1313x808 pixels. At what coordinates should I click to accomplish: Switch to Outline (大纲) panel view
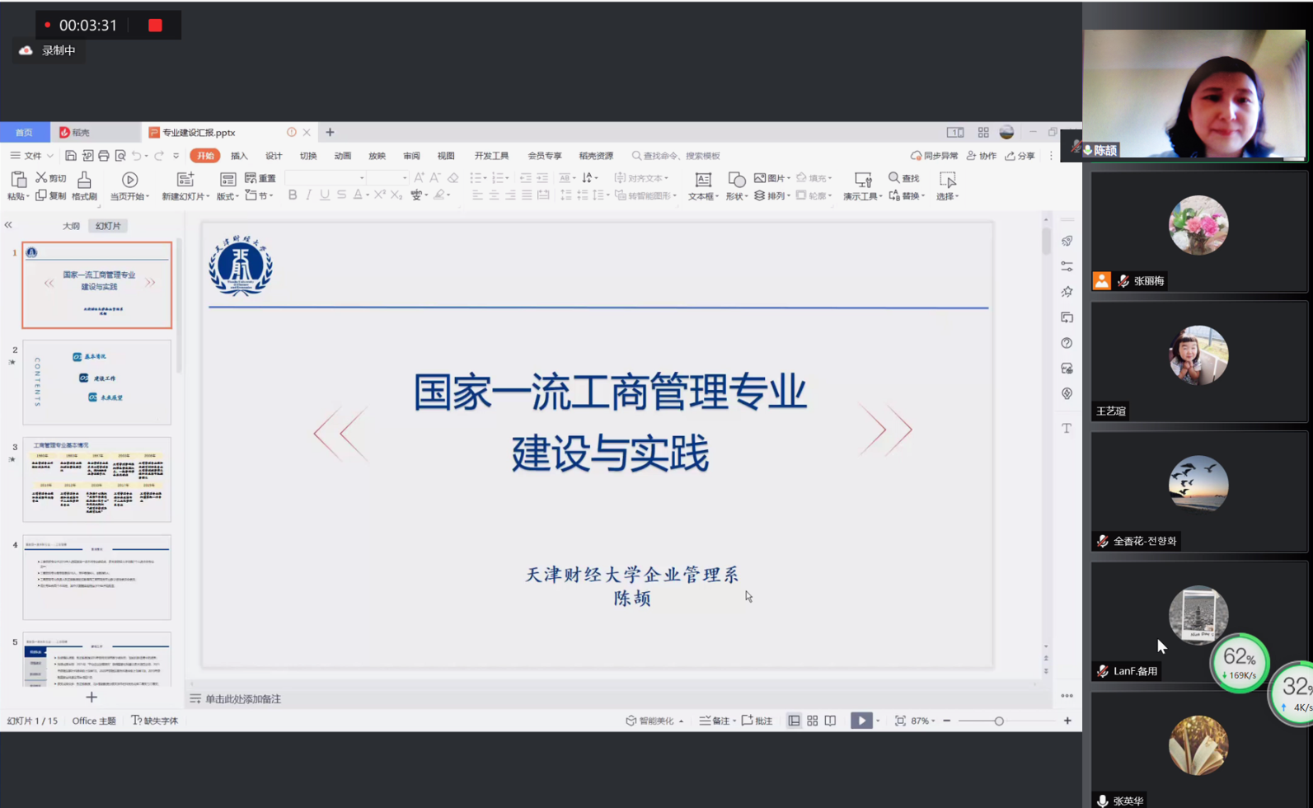(71, 226)
